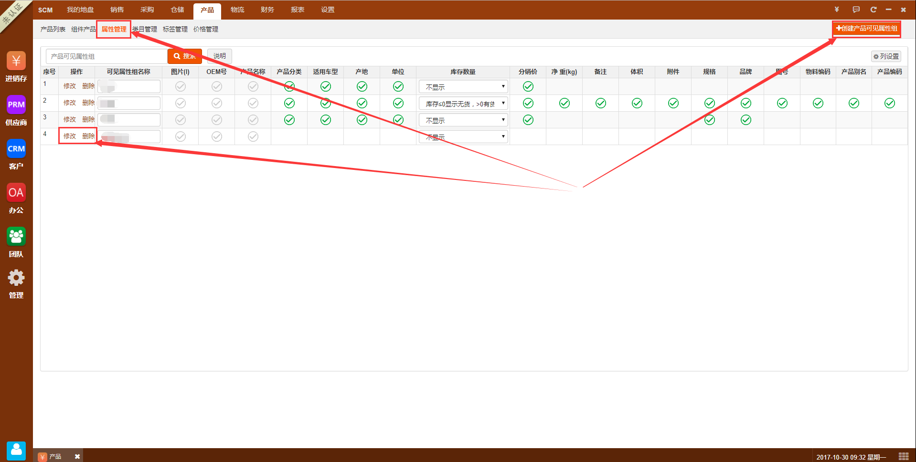Open row 2 库存数量 dropdown

click(463, 104)
